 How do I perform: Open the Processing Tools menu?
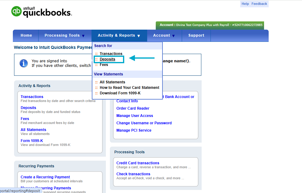coord(62,35)
